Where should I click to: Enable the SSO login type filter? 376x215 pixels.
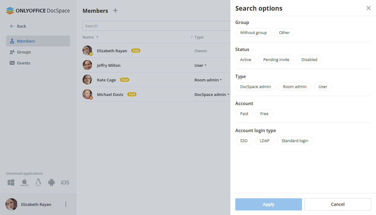click(243, 141)
